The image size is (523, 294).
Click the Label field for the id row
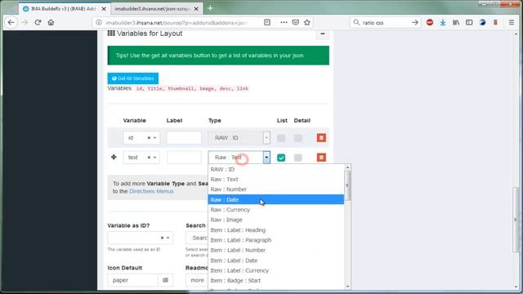[x=184, y=138]
